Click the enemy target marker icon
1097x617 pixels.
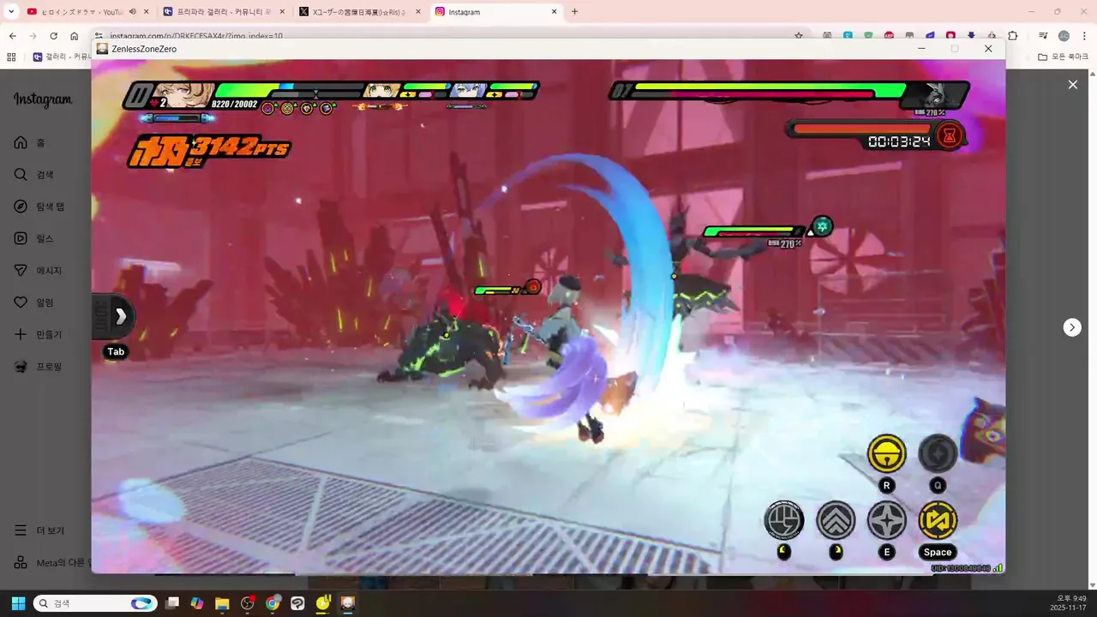(822, 226)
